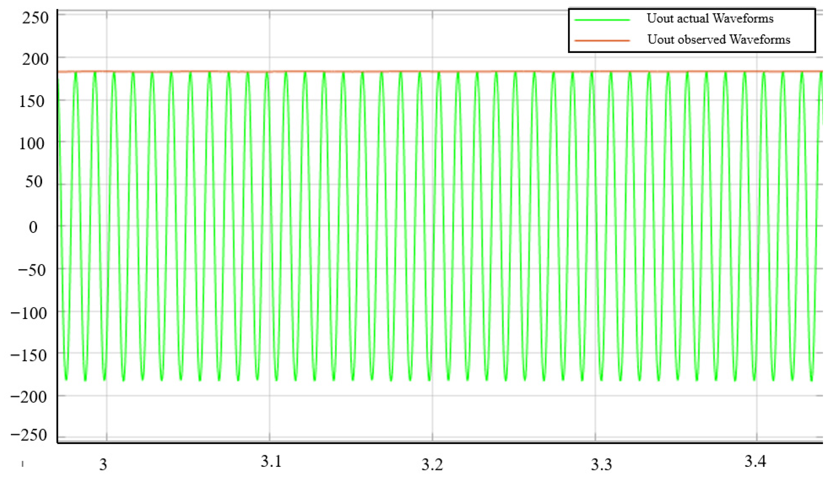Viewport: 836px width, 478px height.
Task: Click the 3 x-axis tick label
Action: coord(103,465)
